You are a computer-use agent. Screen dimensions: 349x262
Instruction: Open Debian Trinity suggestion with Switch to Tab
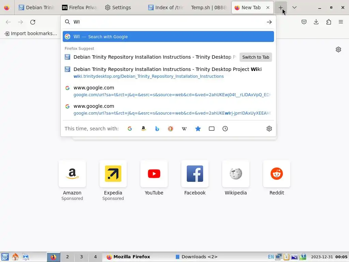(150, 57)
